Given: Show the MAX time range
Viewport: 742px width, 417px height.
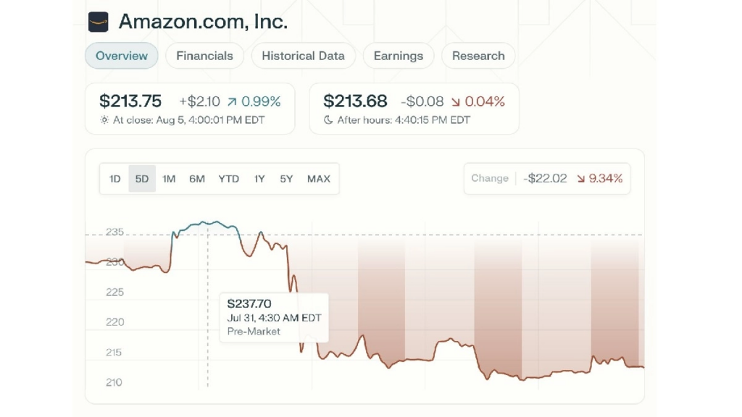Looking at the screenshot, I should point(319,179).
